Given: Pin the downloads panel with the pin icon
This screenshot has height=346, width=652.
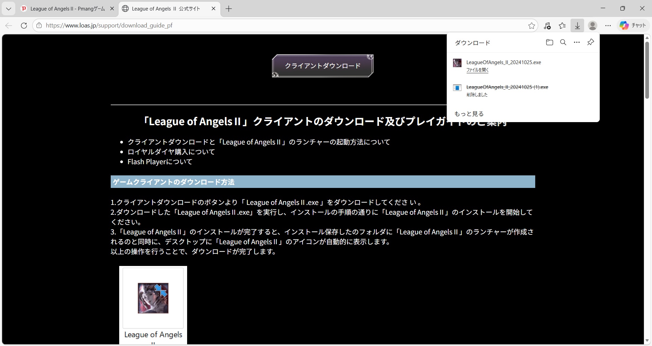Looking at the screenshot, I should click(591, 42).
